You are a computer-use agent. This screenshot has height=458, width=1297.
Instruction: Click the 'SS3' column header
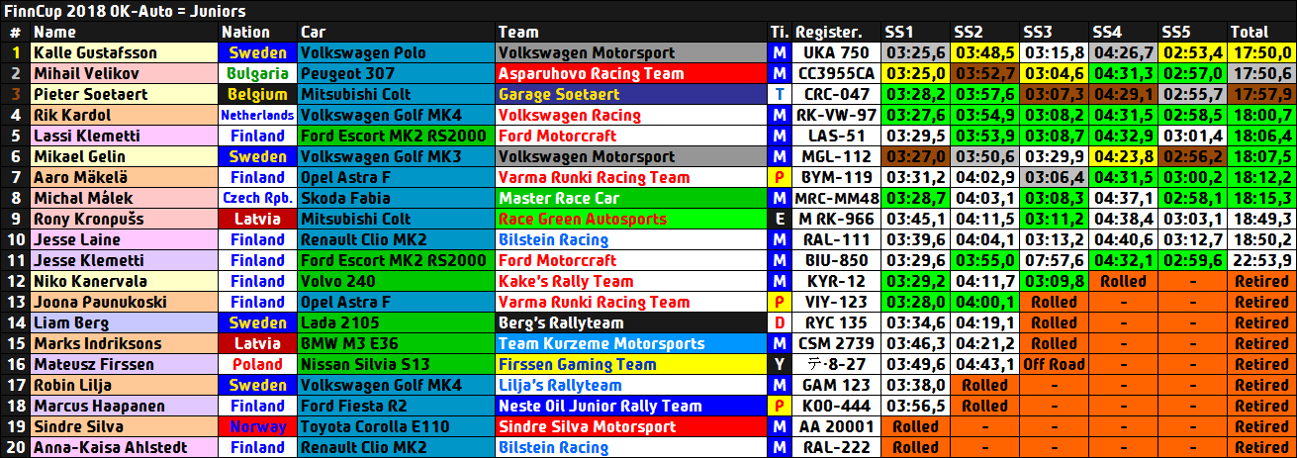[x=1054, y=32]
